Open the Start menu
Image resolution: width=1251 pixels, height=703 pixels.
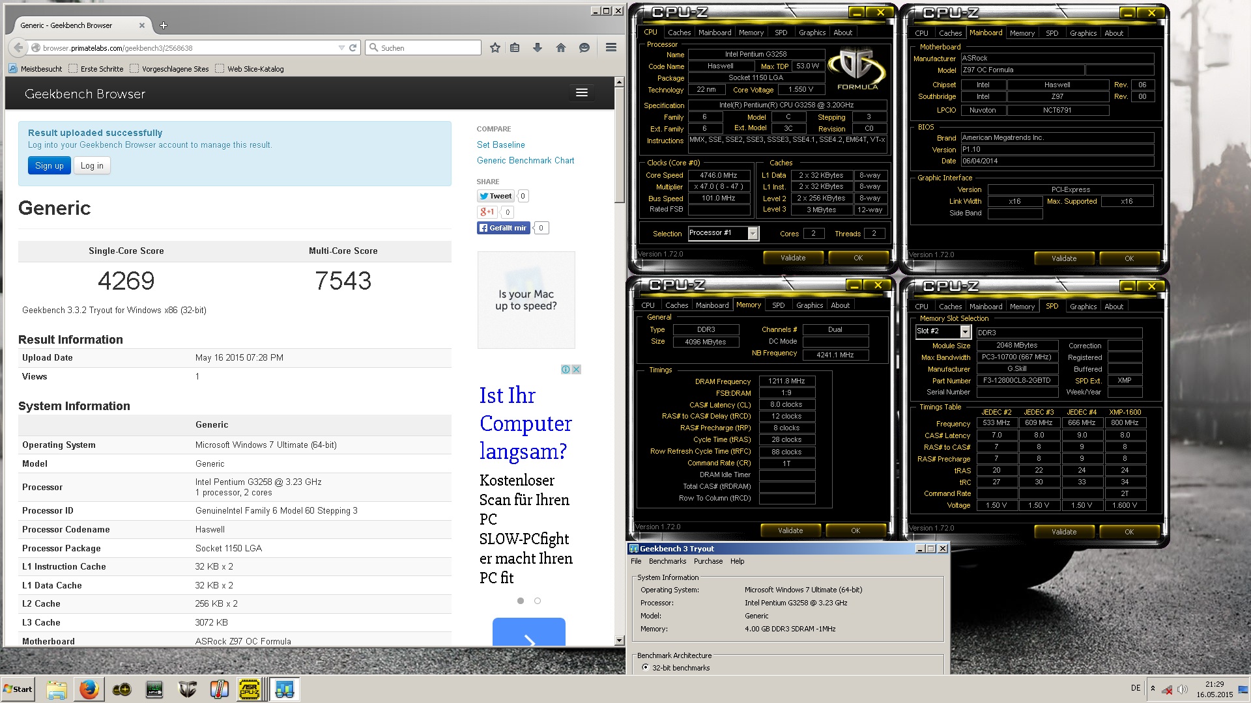coord(18,689)
